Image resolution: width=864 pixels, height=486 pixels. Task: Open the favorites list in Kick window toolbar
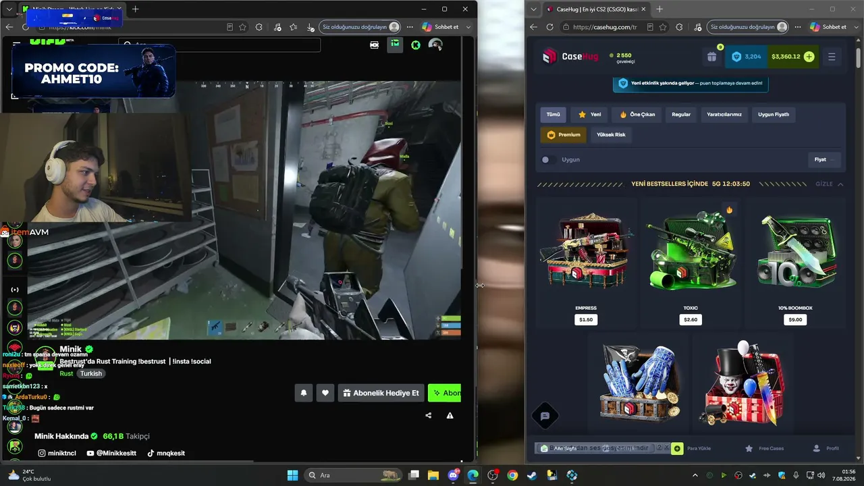click(293, 27)
